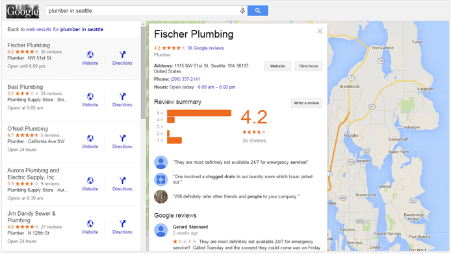The height and width of the screenshot is (254, 451).
Task: Open the 36 Google reviews link
Action: (205, 48)
